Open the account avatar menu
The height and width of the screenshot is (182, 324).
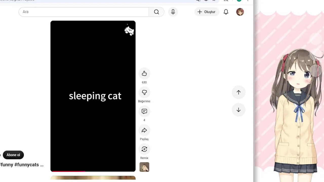point(240,12)
